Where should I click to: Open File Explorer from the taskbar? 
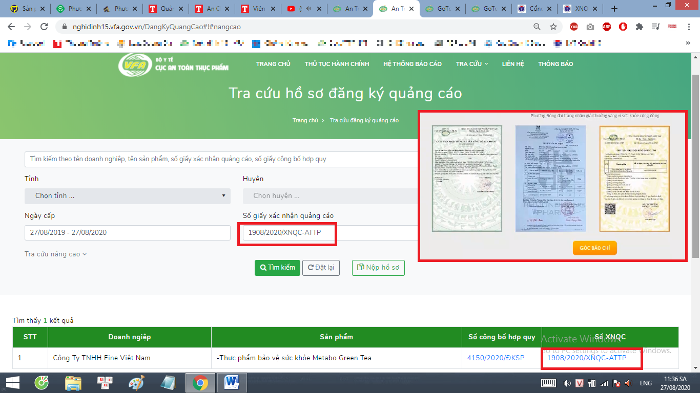pyautogui.click(x=73, y=383)
